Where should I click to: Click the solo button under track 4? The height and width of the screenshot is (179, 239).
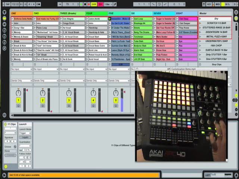point(93,106)
